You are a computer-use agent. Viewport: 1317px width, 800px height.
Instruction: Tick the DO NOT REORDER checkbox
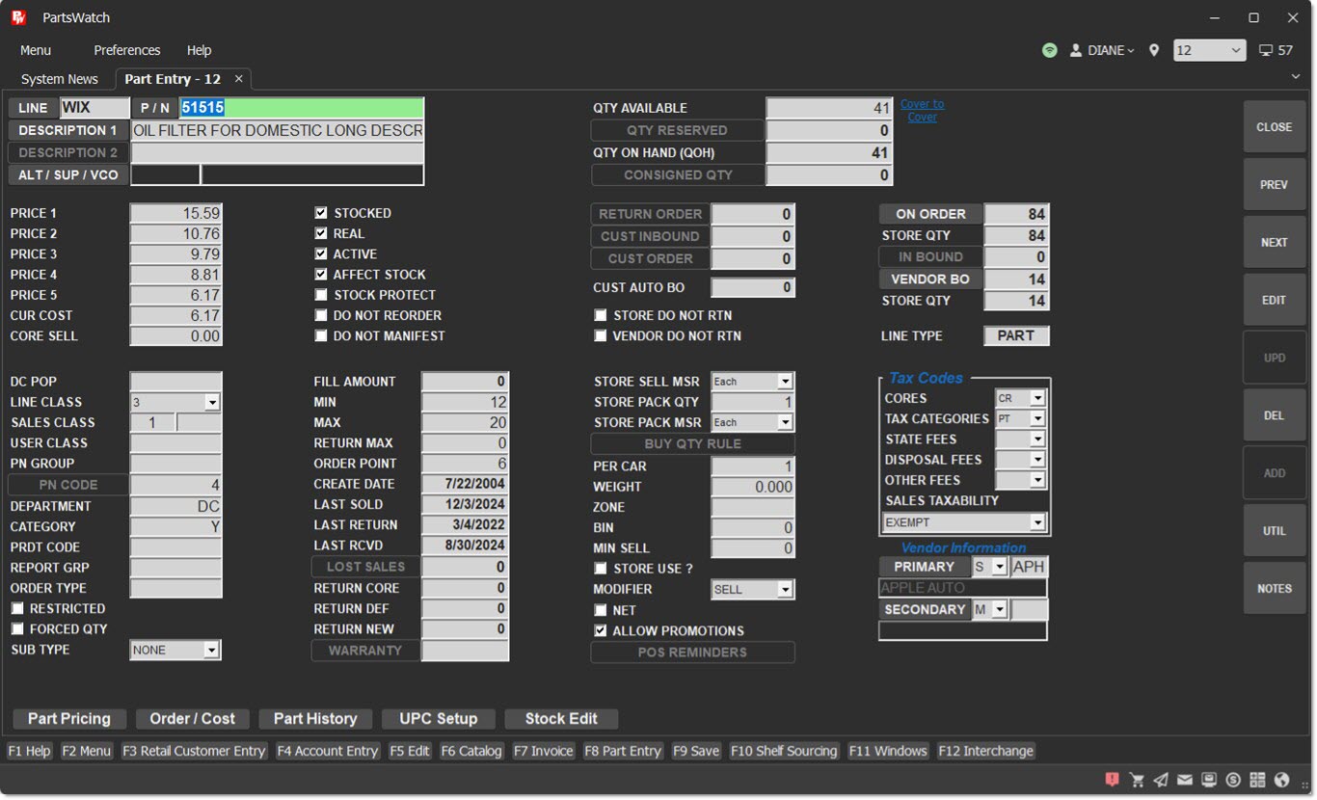(x=321, y=315)
